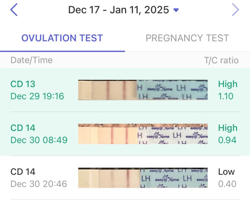This screenshot has height=203, width=250.
Task: Tap the High 0.94 ratio result
Action: pyautogui.click(x=227, y=134)
